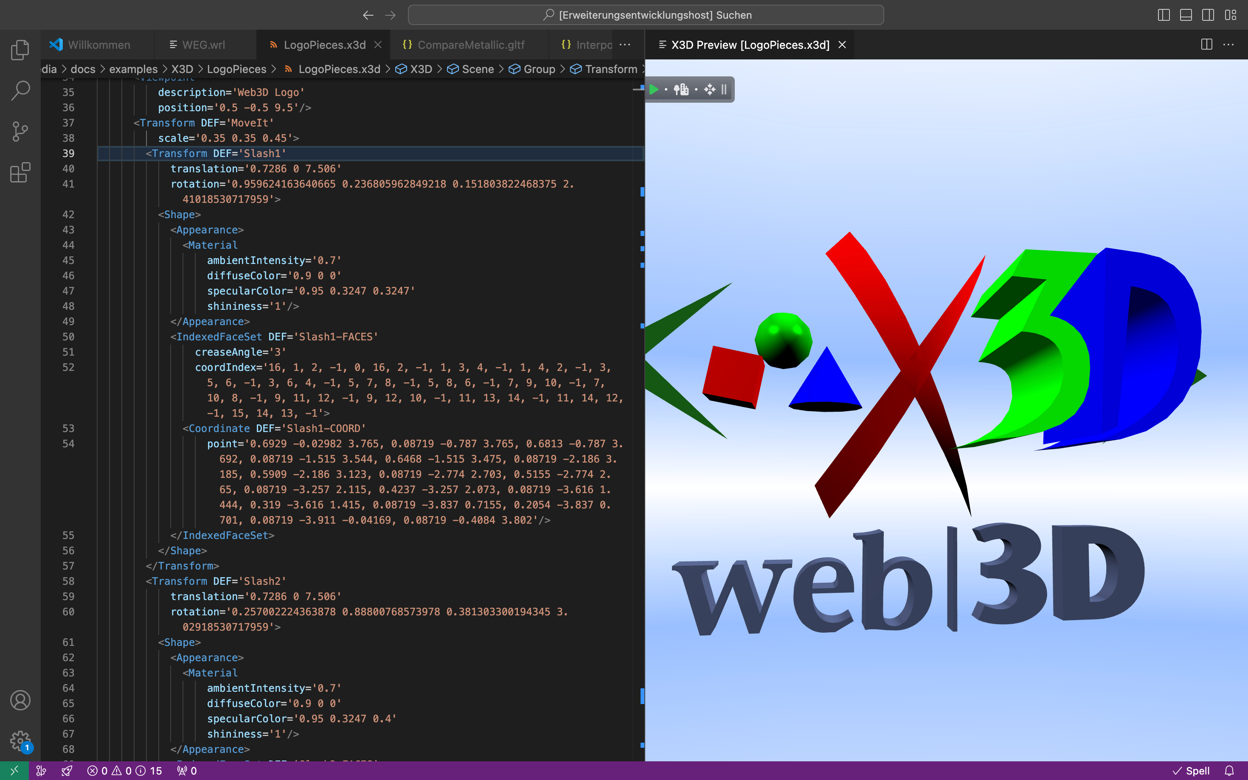
Task: Open the remote window indicator in status bar
Action: click(14, 771)
